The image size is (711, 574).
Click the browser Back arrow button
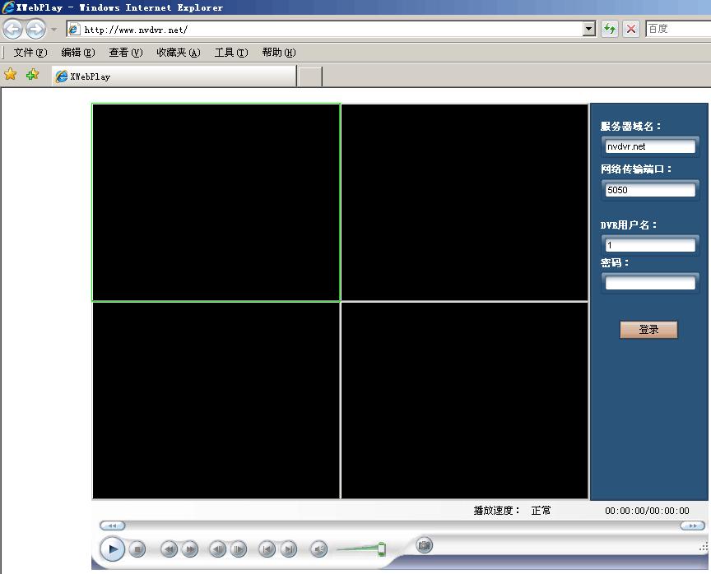(12, 30)
